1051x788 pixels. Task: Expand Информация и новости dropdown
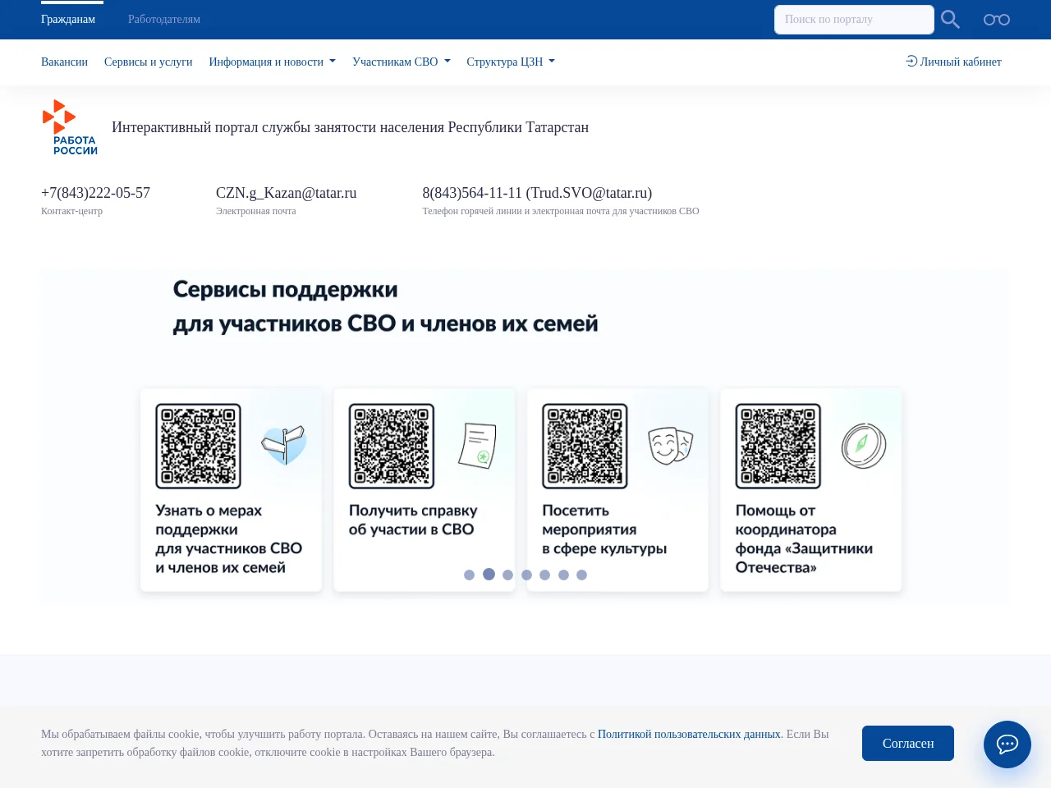(x=272, y=62)
